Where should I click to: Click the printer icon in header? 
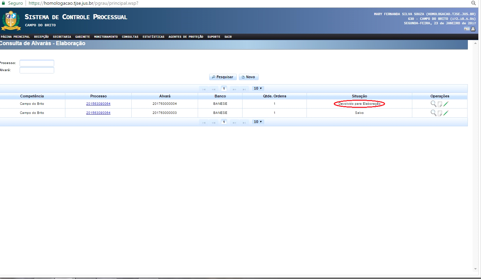pos(473,29)
